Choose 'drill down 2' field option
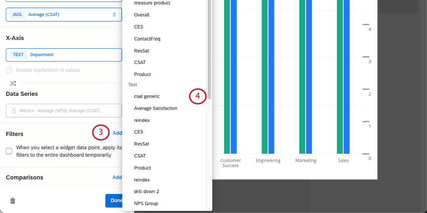This screenshot has height=213, width=427. click(x=147, y=191)
